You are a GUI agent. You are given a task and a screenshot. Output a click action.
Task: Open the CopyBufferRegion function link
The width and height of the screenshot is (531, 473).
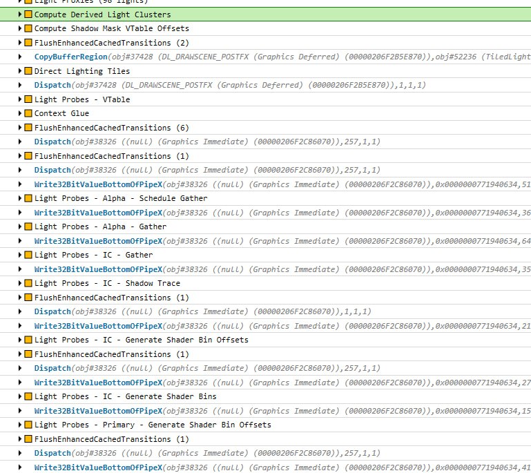(x=71, y=57)
